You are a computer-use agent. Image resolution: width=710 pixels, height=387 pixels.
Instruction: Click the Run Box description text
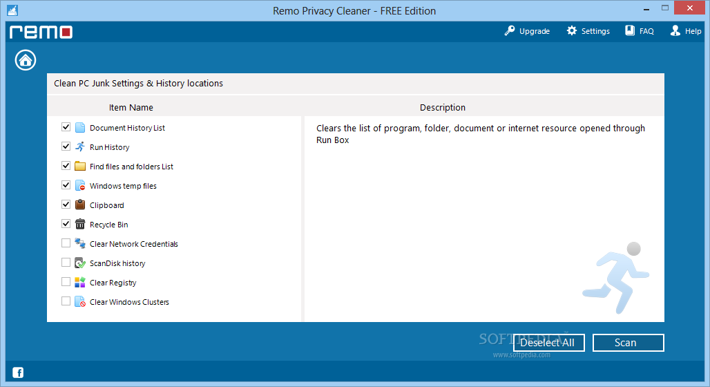point(481,134)
